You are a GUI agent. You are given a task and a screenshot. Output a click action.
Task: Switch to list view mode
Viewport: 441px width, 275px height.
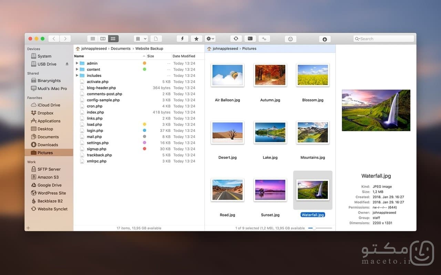tap(92, 39)
